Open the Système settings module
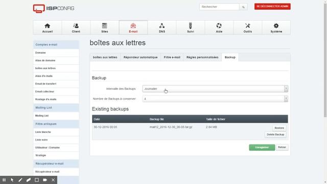 click(x=276, y=28)
